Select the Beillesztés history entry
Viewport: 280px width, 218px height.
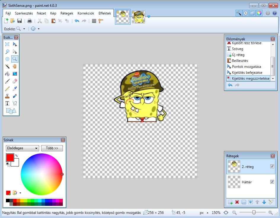(240, 61)
